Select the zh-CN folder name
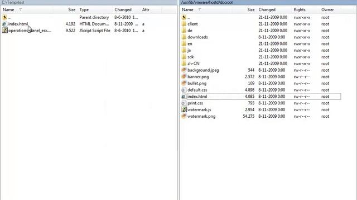Viewport: 357px width, 200px height. pyautogui.click(x=194, y=63)
